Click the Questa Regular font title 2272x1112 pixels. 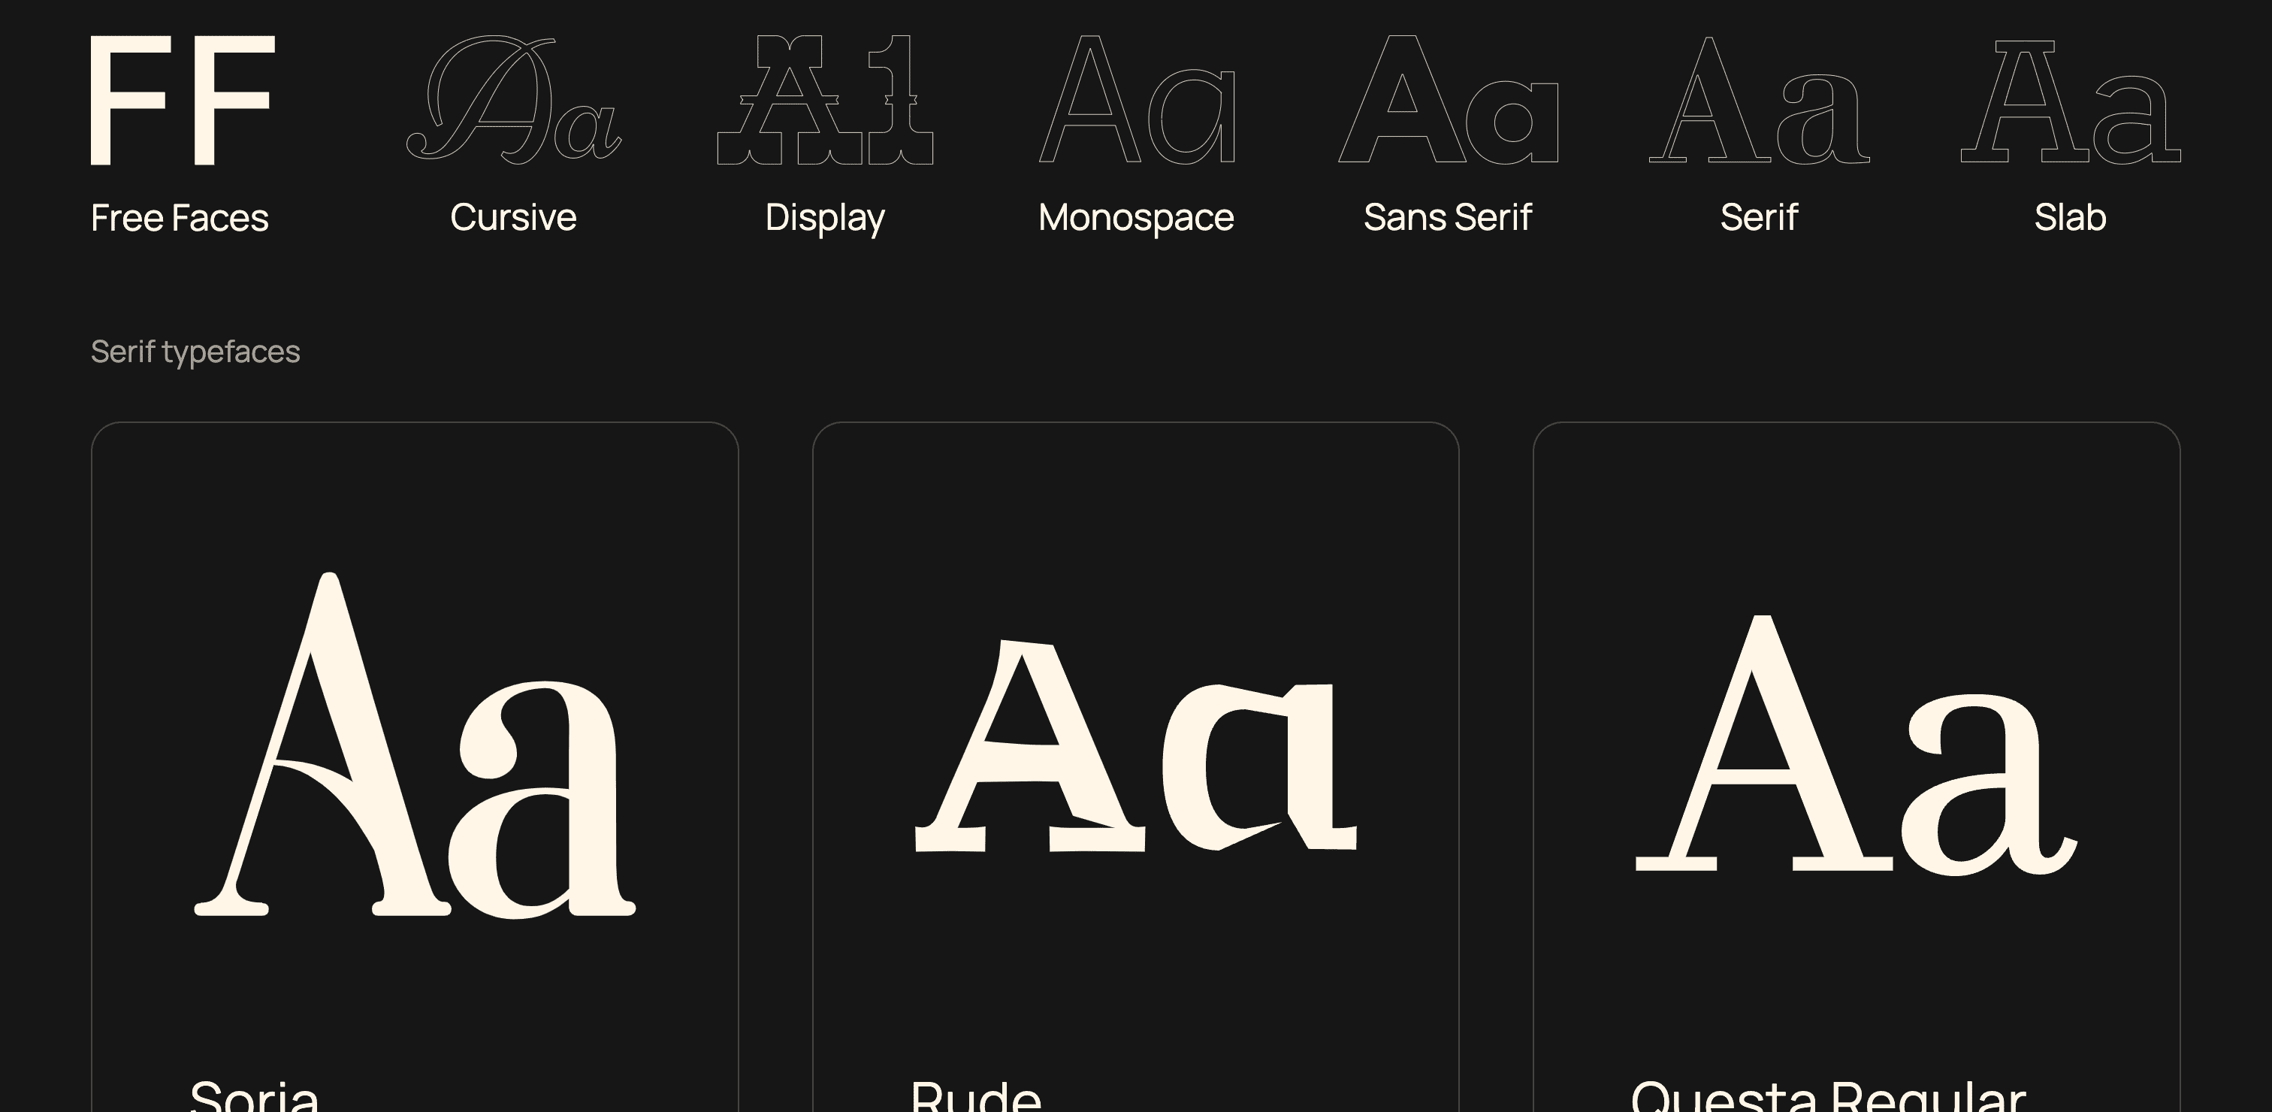pos(1827,1096)
